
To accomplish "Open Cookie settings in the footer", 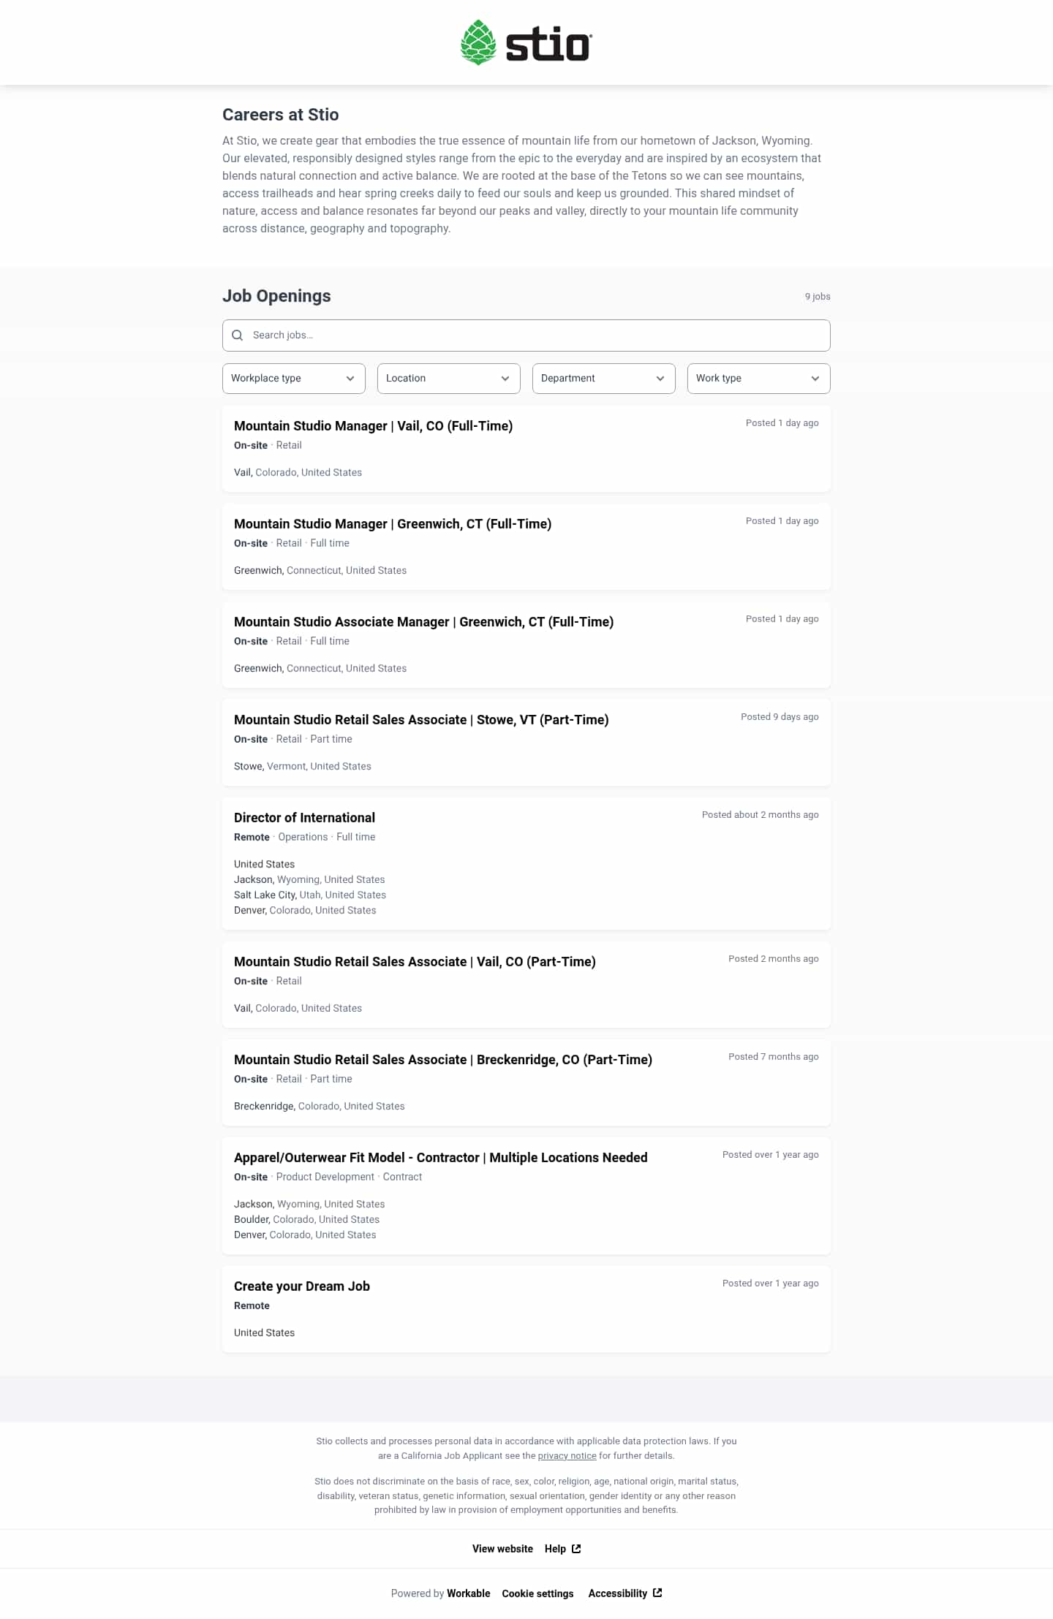I will [x=537, y=1593].
